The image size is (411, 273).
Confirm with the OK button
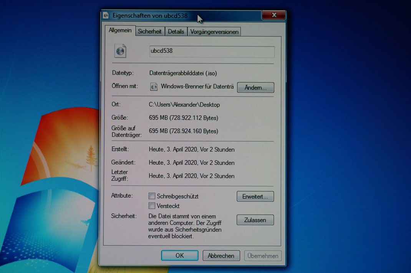click(180, 255)
